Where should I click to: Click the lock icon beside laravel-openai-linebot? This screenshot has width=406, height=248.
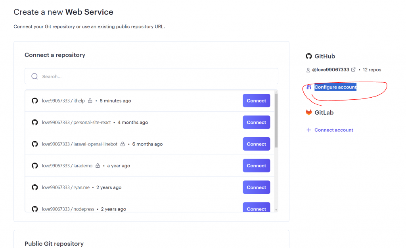[123, 144]
